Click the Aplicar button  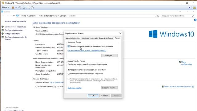coord(116,96)
